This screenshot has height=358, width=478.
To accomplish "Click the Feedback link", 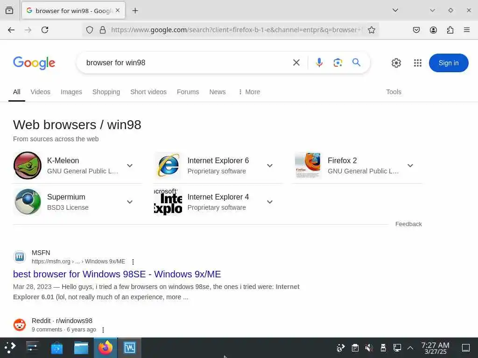I will coord(408,224).
